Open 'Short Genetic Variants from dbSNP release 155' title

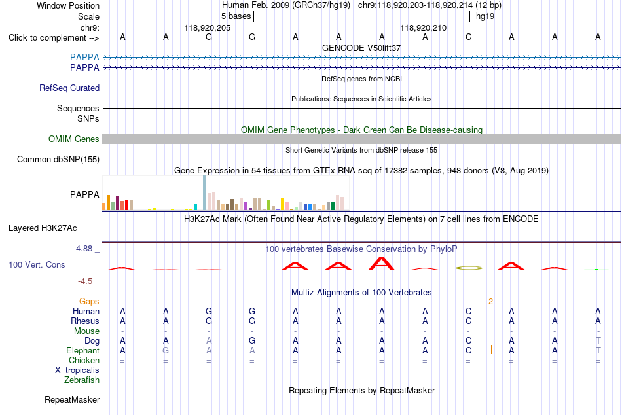(x=361, y=150)
